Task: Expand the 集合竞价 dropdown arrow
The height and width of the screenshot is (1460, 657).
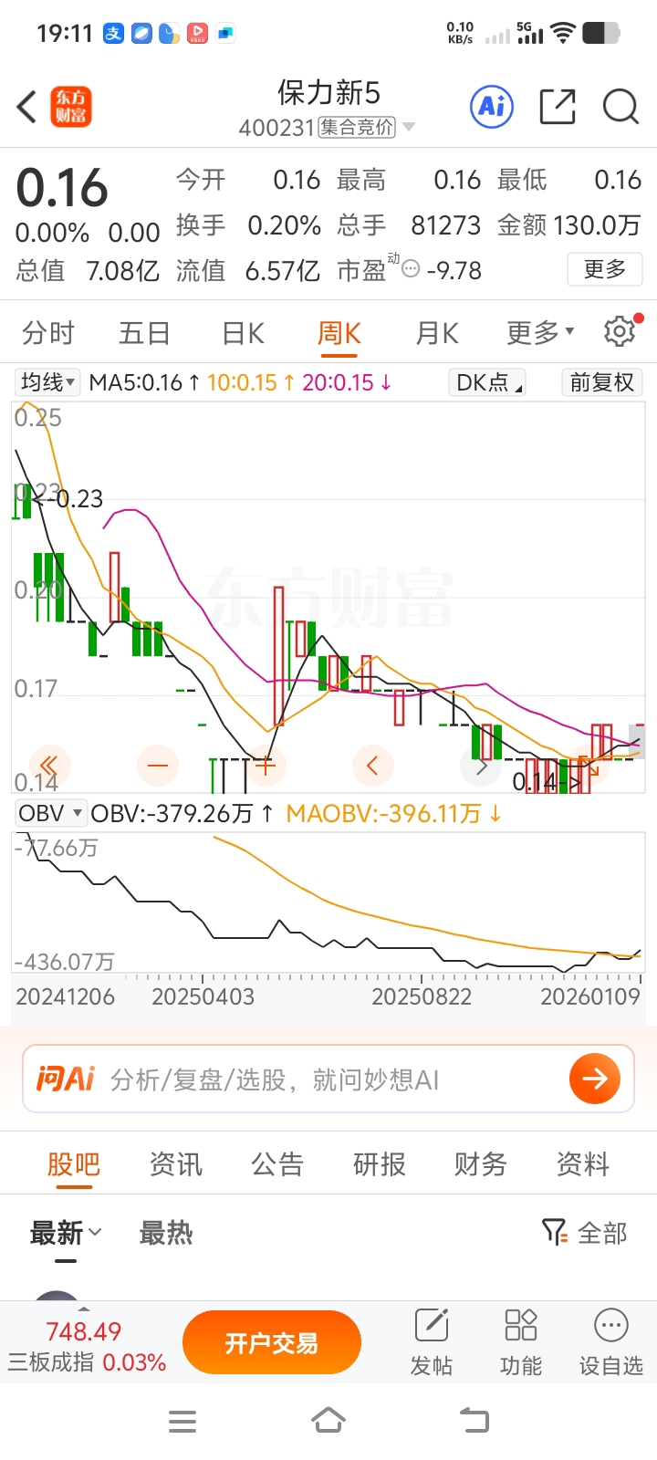Action: [x=409, y=127]
